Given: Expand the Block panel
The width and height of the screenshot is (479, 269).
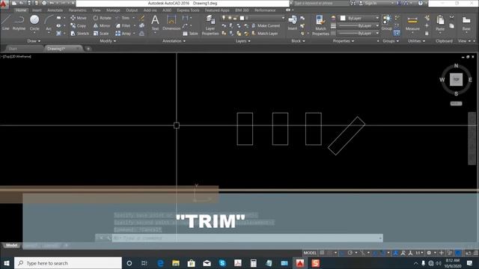Looking at the screenshot, I should [x=298, y=41].
